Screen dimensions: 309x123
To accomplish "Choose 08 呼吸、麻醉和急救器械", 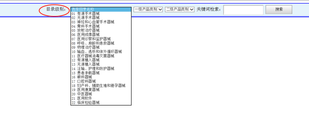I will pos(101,43).
